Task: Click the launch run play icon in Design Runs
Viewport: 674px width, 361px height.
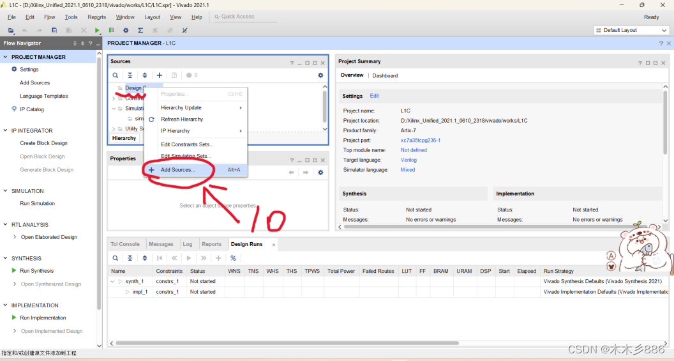Action: coord(189,258)
